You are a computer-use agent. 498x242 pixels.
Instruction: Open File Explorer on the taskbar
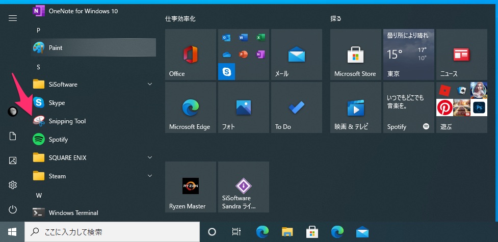click(287, 232)
